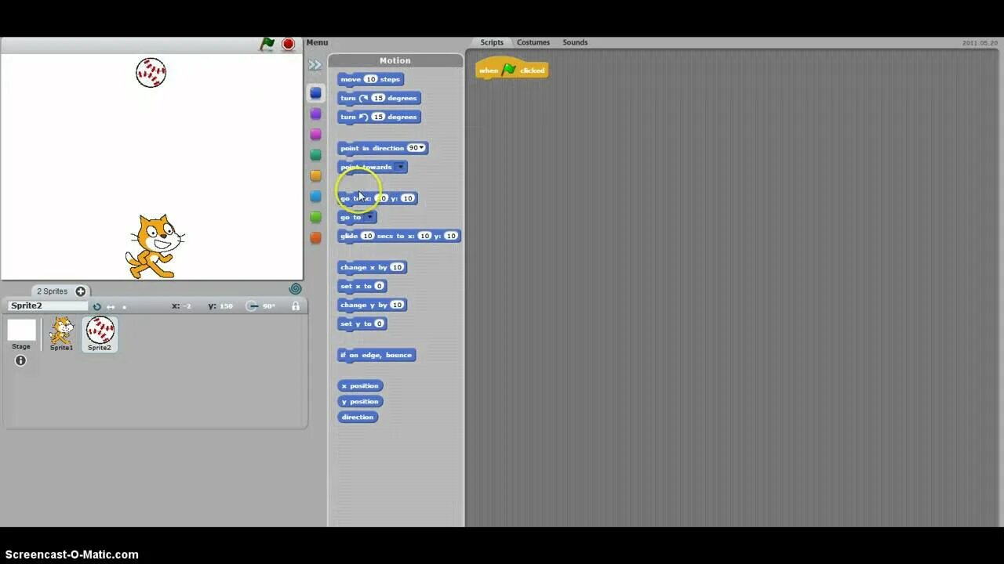
Task: Click the 'Motion' palette header
Action: click(395, 60)
